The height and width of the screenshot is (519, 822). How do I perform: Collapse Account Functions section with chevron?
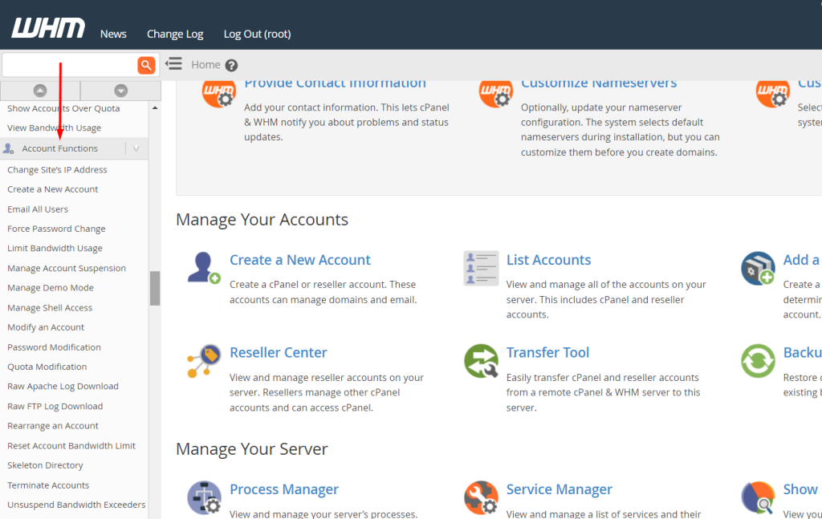click(x=136, y=148)
